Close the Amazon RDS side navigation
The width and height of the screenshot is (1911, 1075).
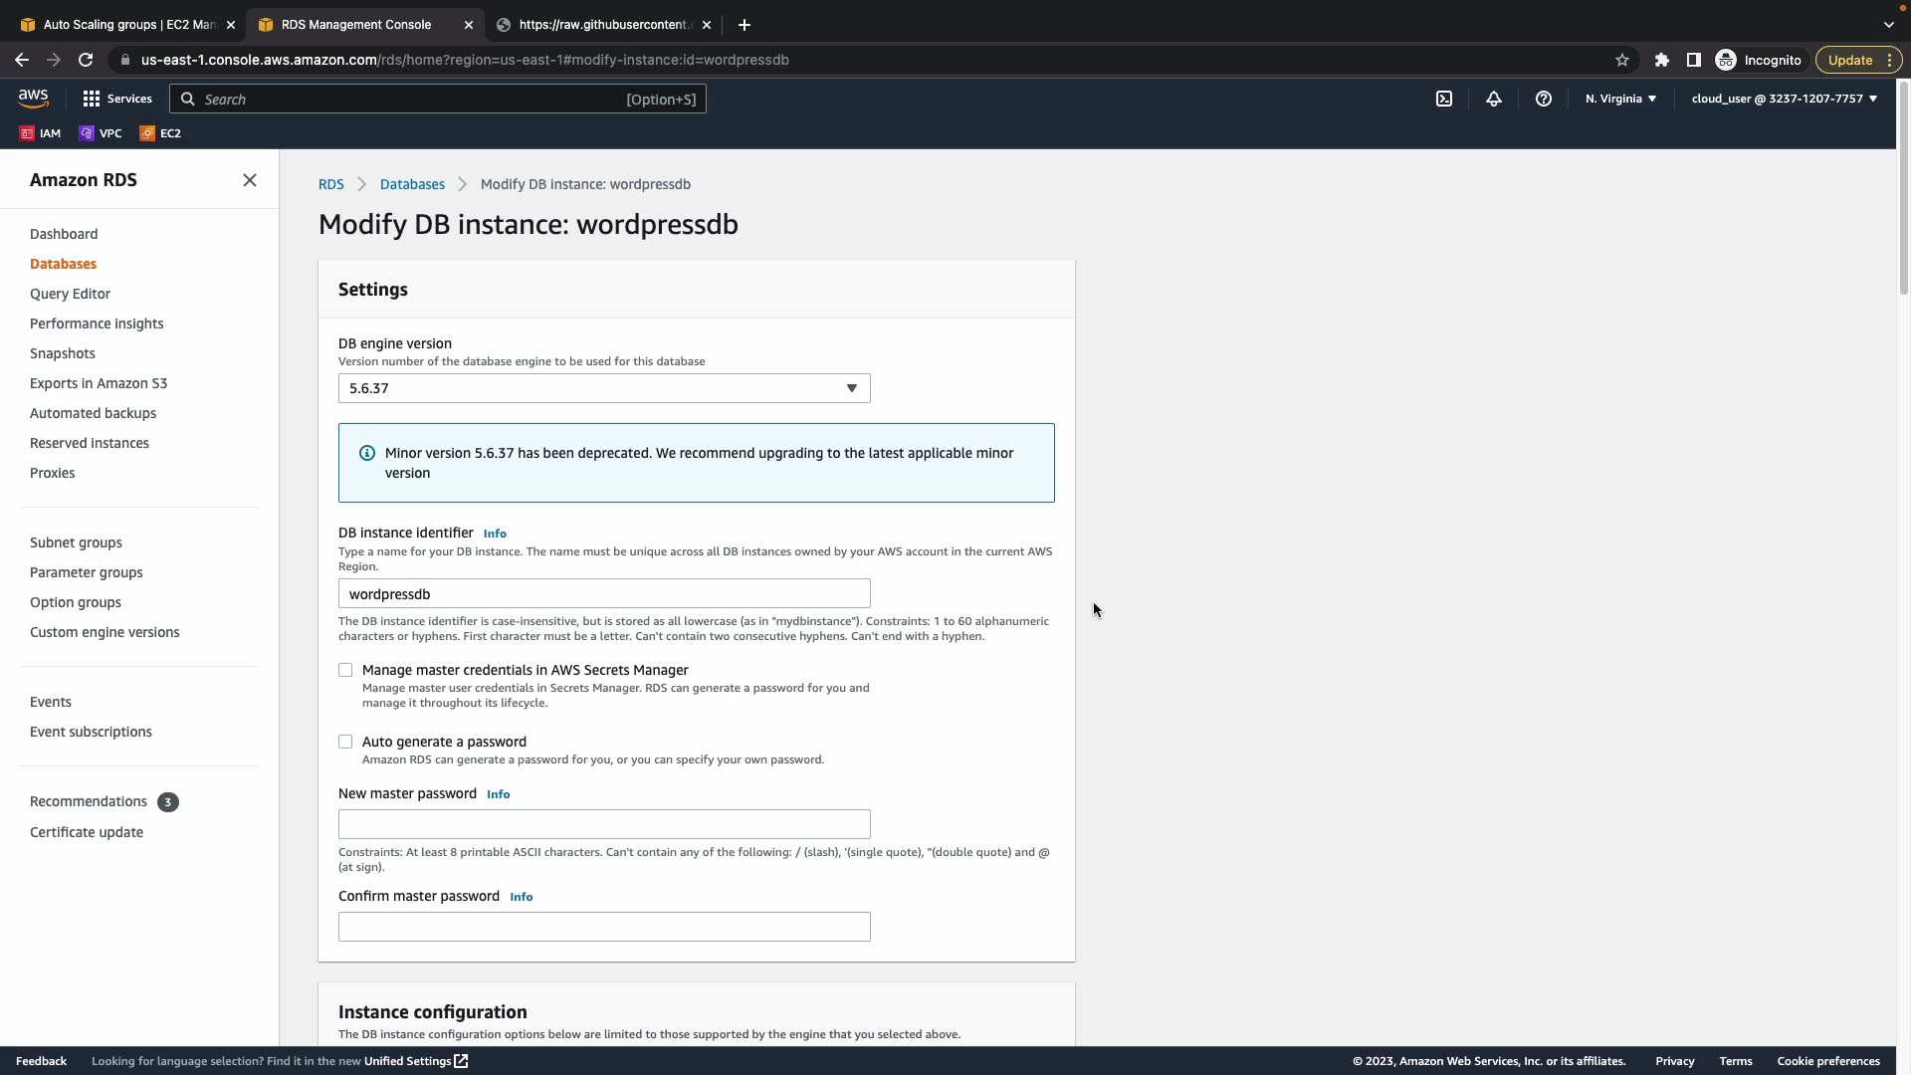[x=250, y=180]
